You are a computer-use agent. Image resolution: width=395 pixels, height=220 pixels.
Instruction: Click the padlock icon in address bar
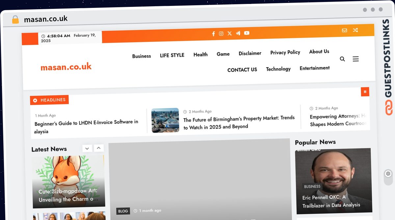point(15,19)
